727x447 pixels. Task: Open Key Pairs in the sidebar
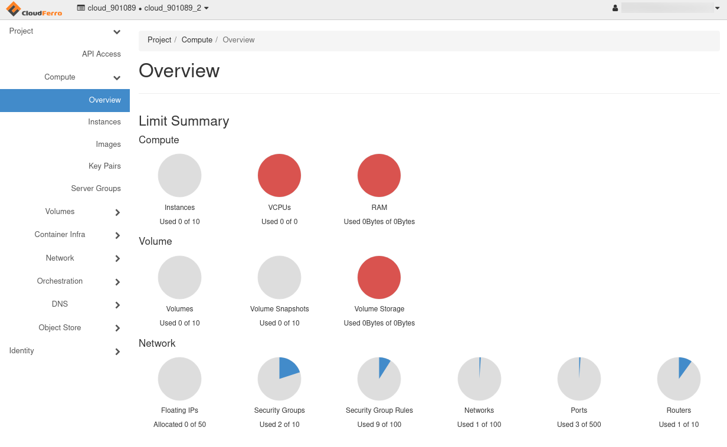(x=104, y=166)
